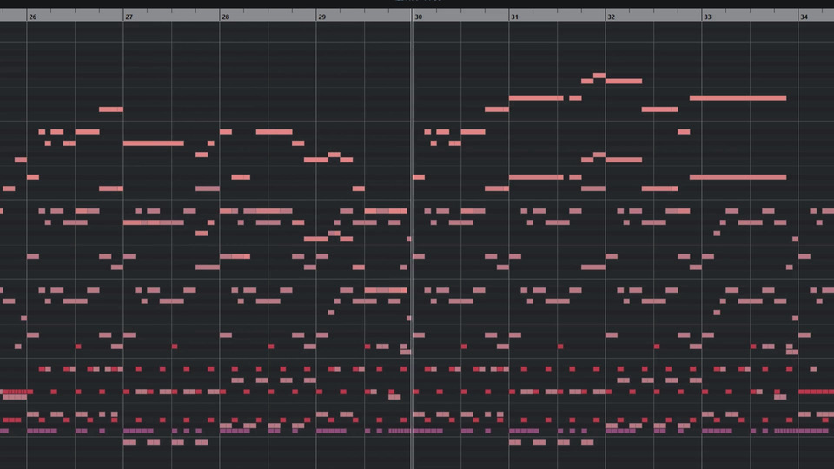Select the topmost note ending at bar 27
The image size is (834, 469).
coord(111,109)
